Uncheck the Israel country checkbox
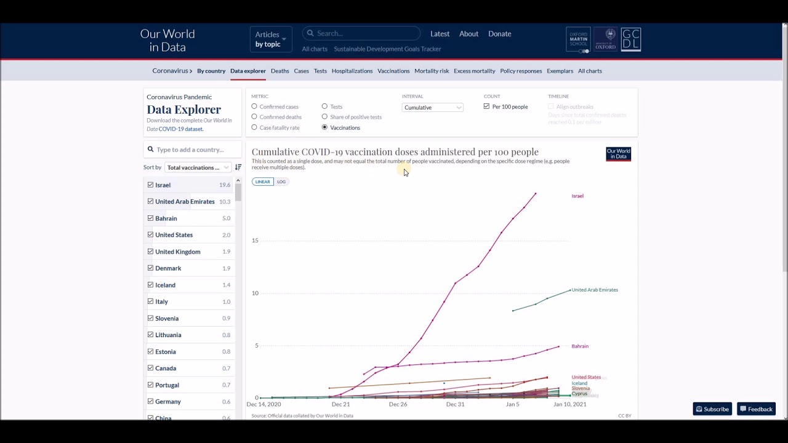The width and height of the screenshot is (788, 443). (x=150, y=185)
